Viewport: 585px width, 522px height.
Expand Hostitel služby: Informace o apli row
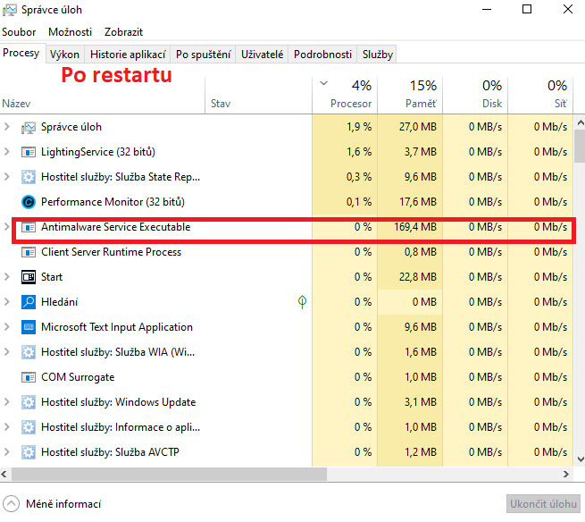(x=7, y=427)
